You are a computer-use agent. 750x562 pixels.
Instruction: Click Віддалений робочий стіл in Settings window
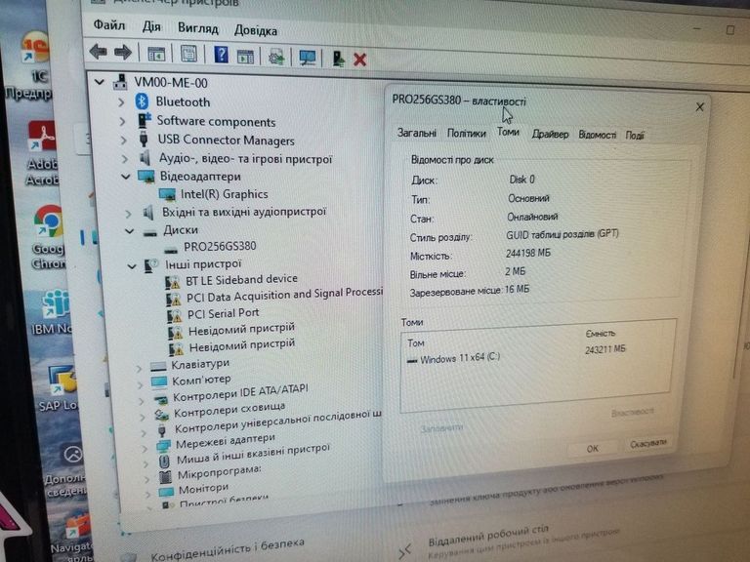point(488,536)
